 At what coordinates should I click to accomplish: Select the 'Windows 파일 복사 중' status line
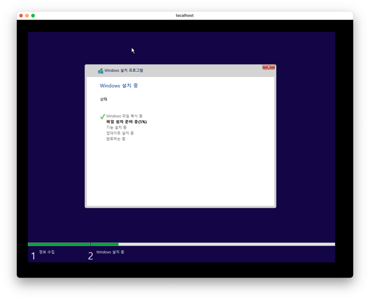(124, 116)
